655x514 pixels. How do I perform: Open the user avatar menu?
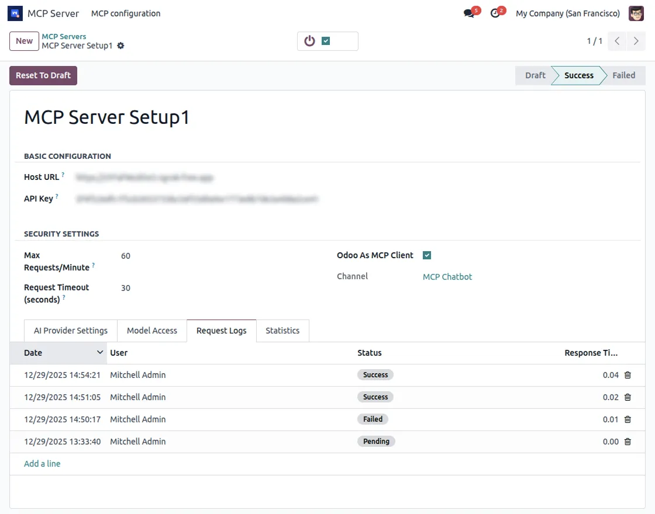click(636, 13)
